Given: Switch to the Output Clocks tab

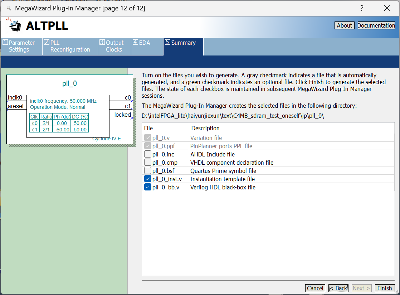Looking at the screenshot, I should point(114,46).
